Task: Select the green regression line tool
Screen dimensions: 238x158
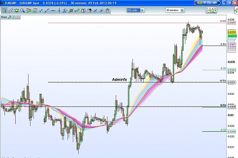Action: (x=77, y=11)
